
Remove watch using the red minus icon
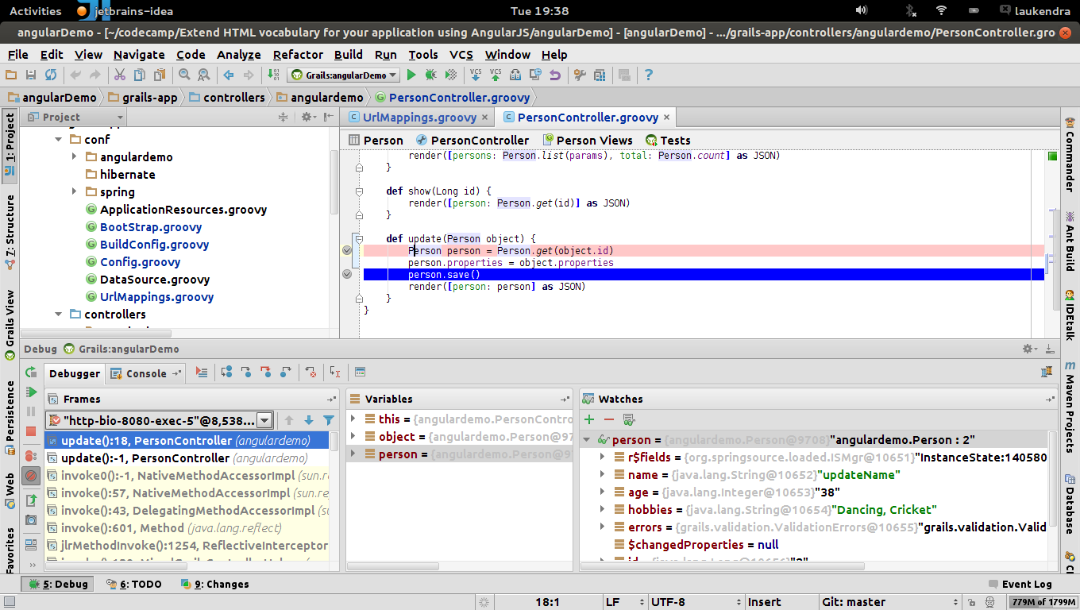coord(609,419)
